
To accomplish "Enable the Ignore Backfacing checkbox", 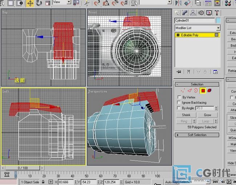I will (179, 103).
